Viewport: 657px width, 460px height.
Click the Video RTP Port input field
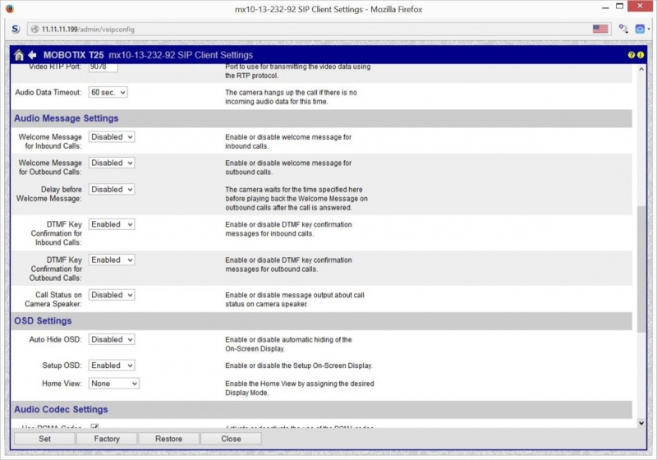point(103,67)
